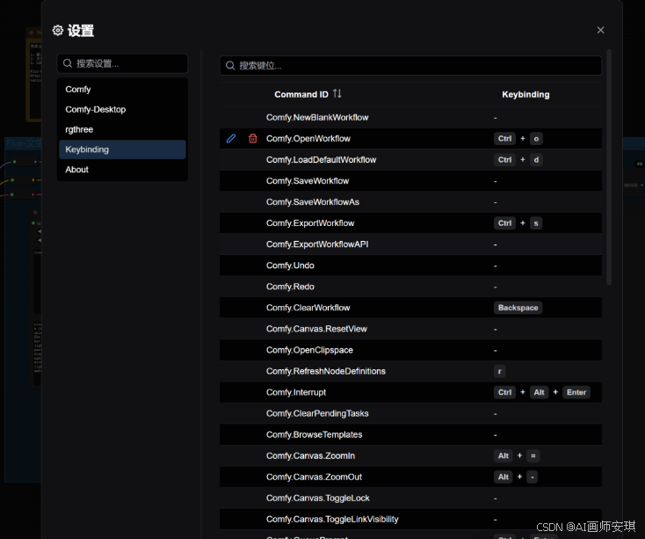645x539 pixels.
Task: Click the Backspace key badge for ClearWorkflow
Action: 518,308
